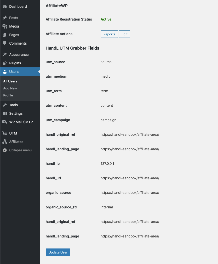The image size is (218, 264).
Task: Click the Dashboard gauge icon
Action: coord(5,7)
